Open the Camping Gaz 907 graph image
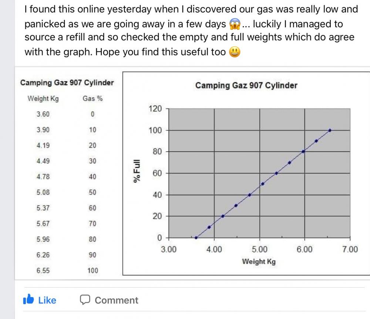This screenshot has height=319, width=370. click(x=246, y=173)
